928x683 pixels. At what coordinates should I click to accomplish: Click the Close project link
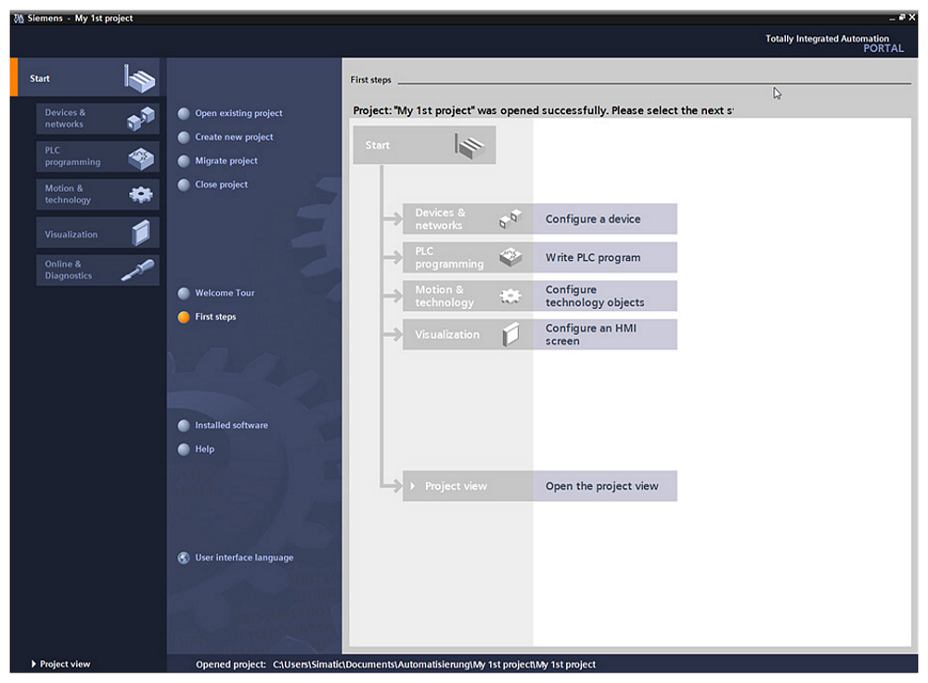click(x=222, y=184)
